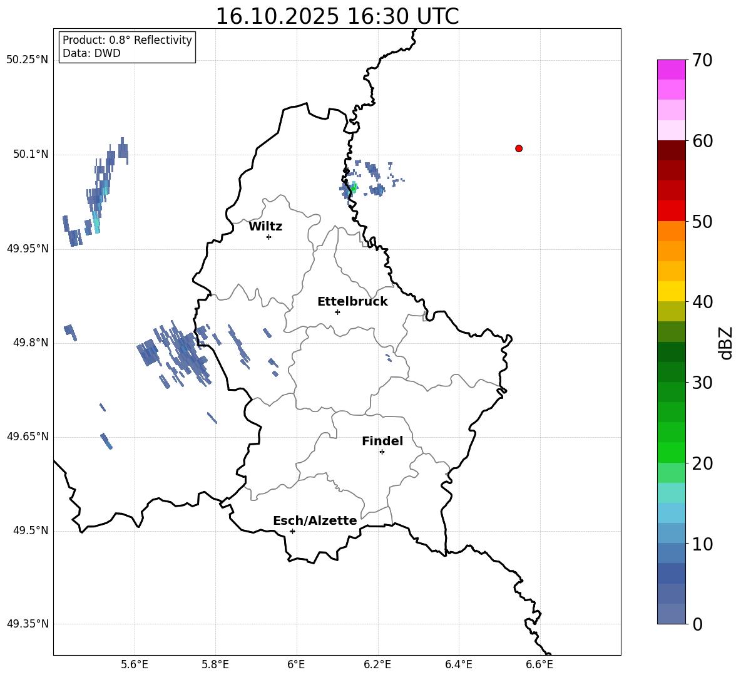Click the bright green colorbar segment at 20
Screen dimensions: 741x677
[x=672, y=452]
